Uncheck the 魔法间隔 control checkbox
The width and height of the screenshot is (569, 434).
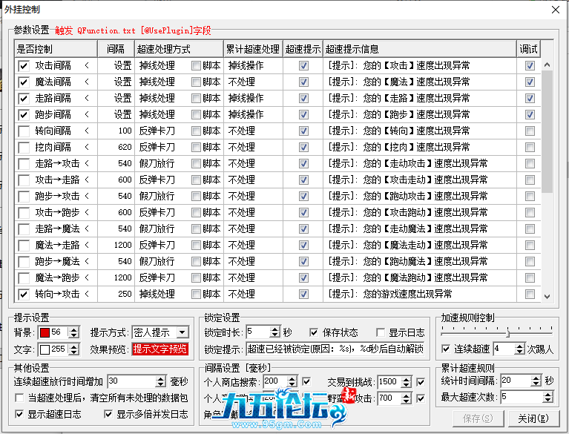click(x=24, y=82)
